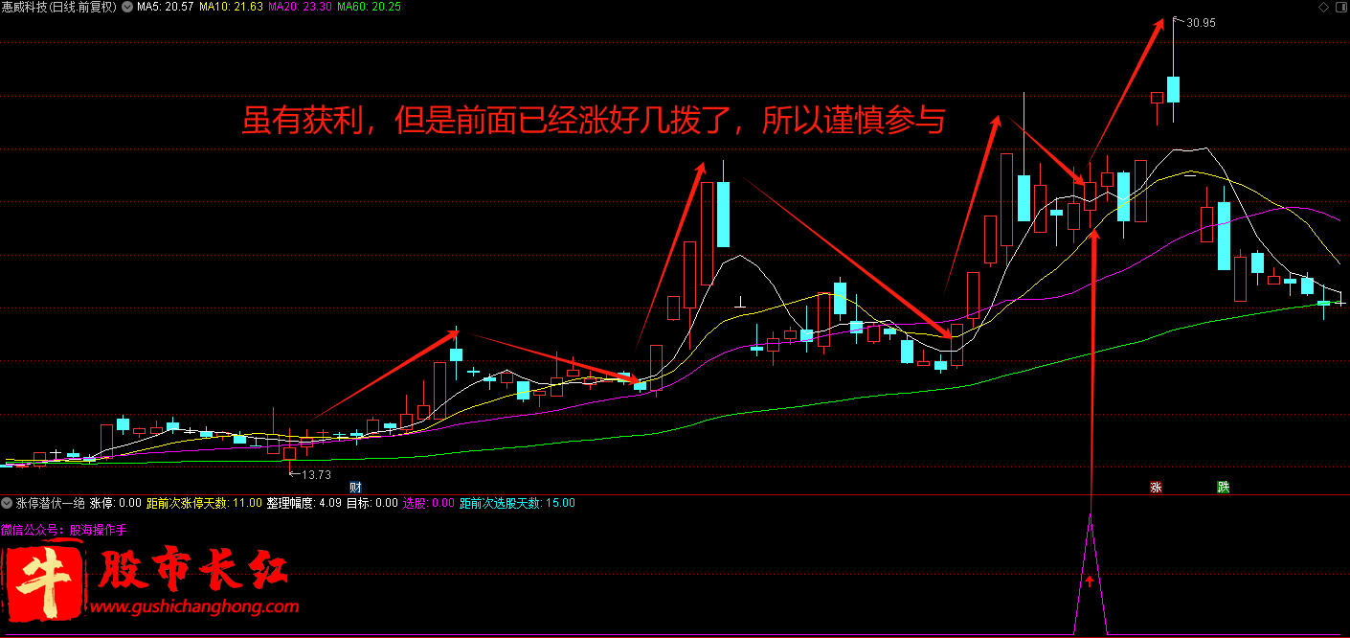Click the 选股: 0.00 value
Image resolution: width=1350 pixels, height=638 pixels.
[428, 503]
